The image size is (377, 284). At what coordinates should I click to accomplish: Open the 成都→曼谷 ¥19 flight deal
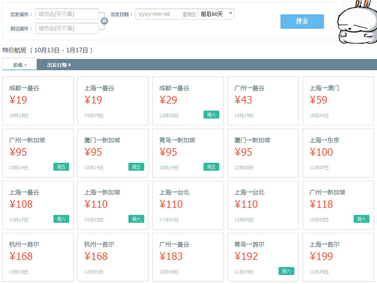(x=38, y=101)
